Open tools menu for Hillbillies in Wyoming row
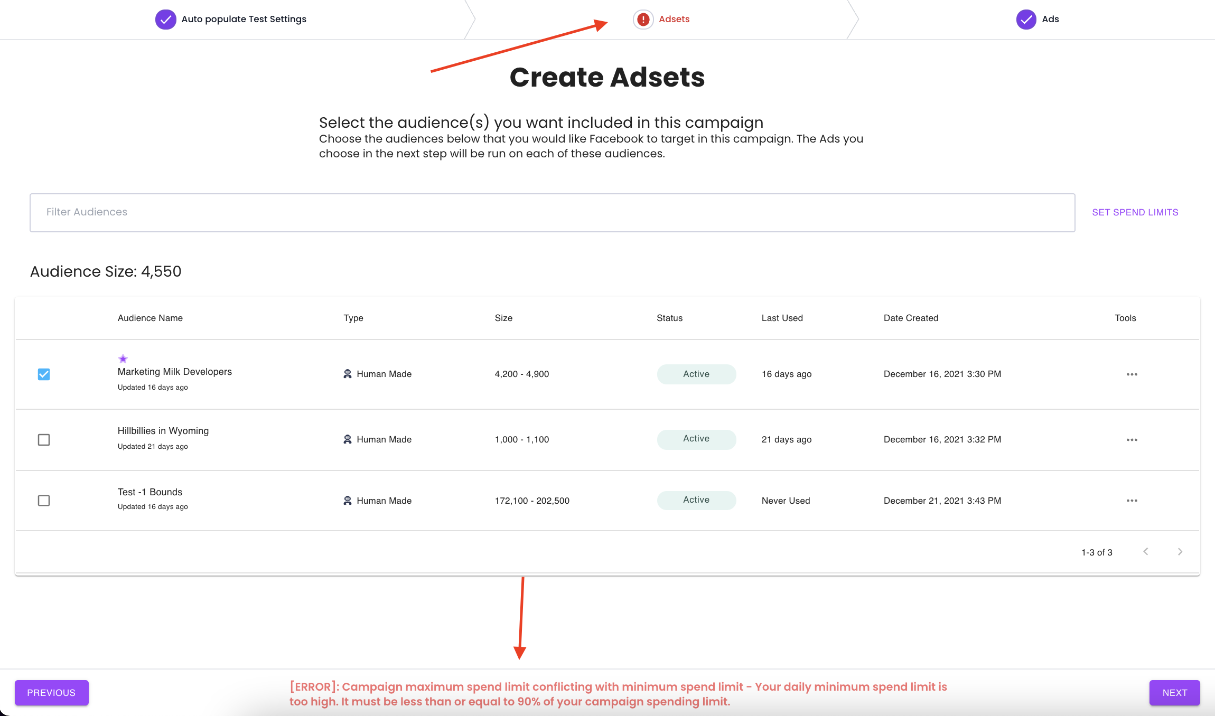The height and width of the screenshot is (716, 1215). coord(1132,440)
